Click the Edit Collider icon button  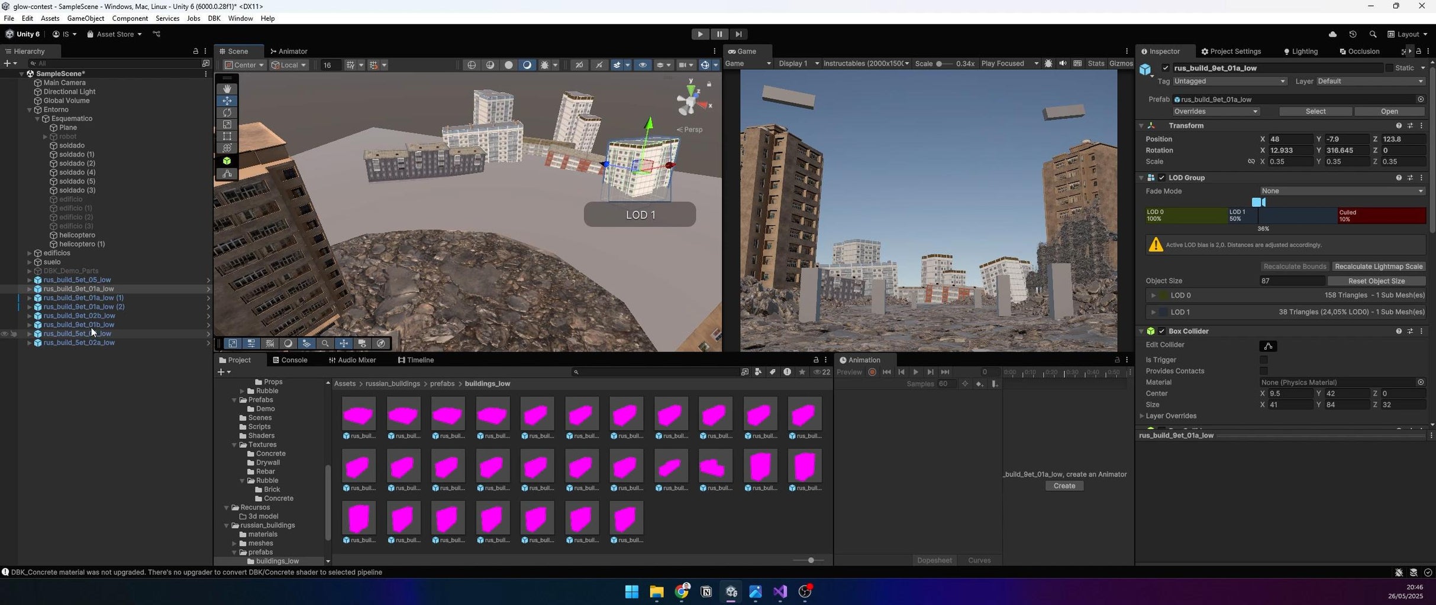pos(1268,346)
